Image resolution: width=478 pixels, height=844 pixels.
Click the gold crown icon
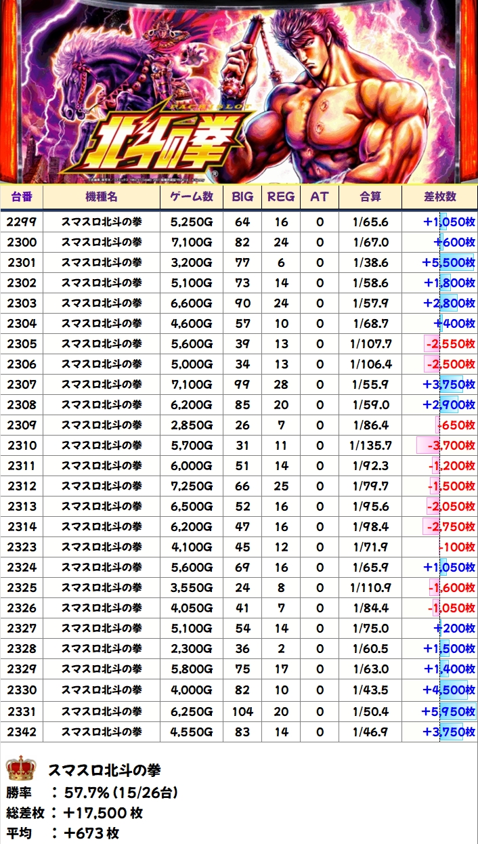pos(20,769)
